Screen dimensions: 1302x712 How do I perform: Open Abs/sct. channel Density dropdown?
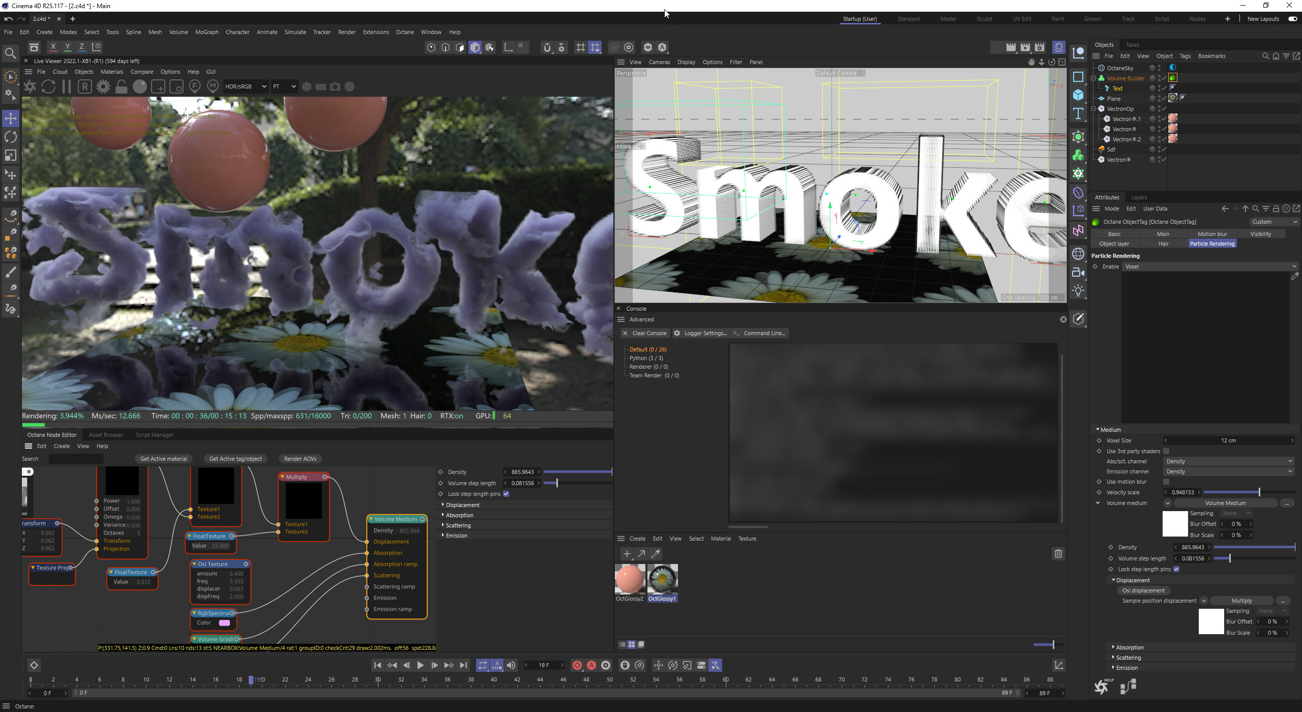pos(1228,461)
